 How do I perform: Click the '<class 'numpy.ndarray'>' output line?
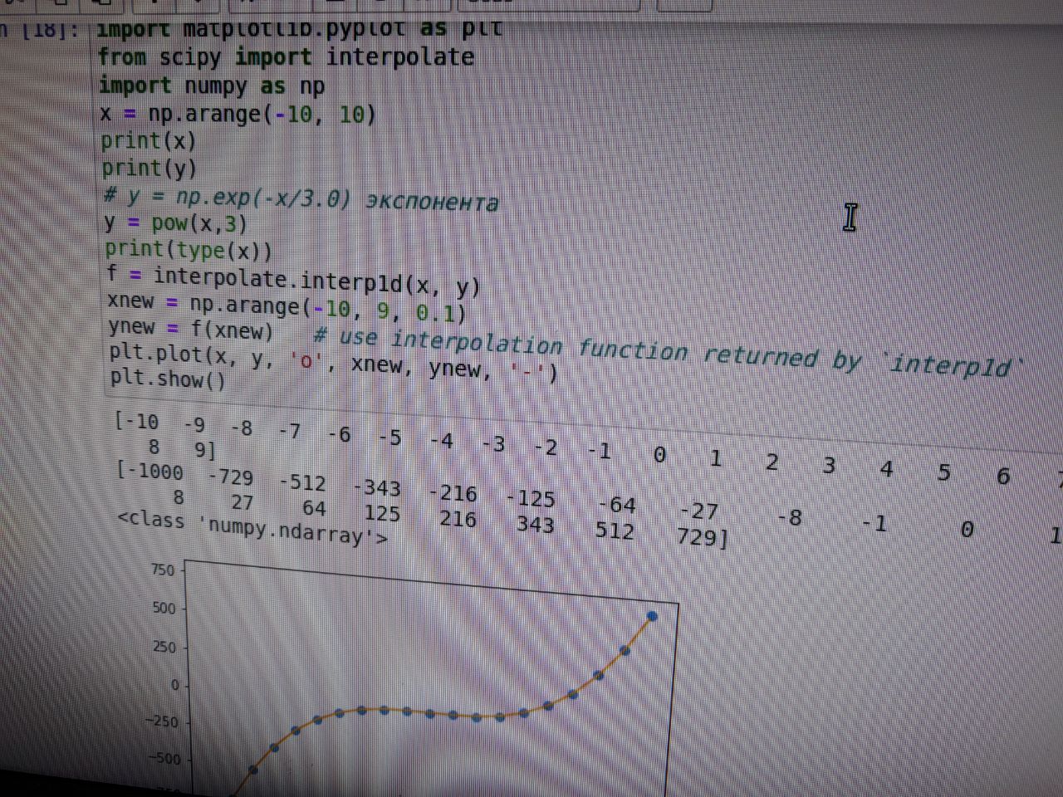[x=252, y=528]
